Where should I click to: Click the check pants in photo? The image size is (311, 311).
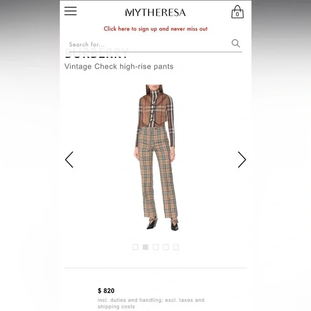click(x=158, y=172)
